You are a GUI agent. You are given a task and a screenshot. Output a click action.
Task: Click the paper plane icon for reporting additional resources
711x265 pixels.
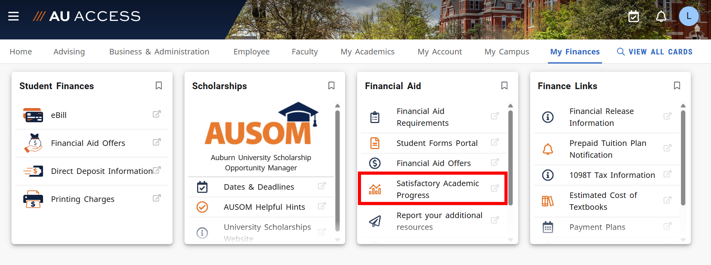click(375, 221)
